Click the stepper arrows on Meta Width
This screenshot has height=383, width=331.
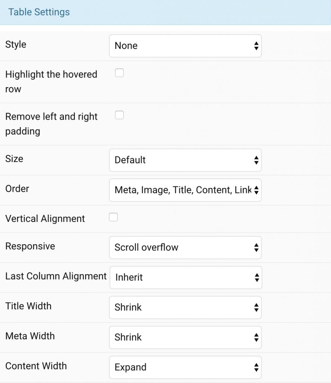click(256, 337)
